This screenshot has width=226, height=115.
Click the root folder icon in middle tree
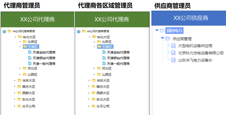click(x=84, y=31)
